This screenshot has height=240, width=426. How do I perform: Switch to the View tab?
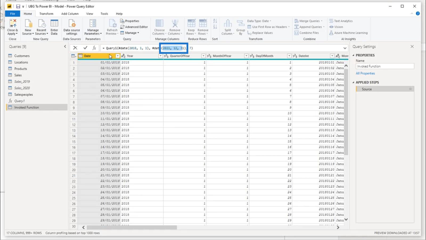(x=89, y=14)
